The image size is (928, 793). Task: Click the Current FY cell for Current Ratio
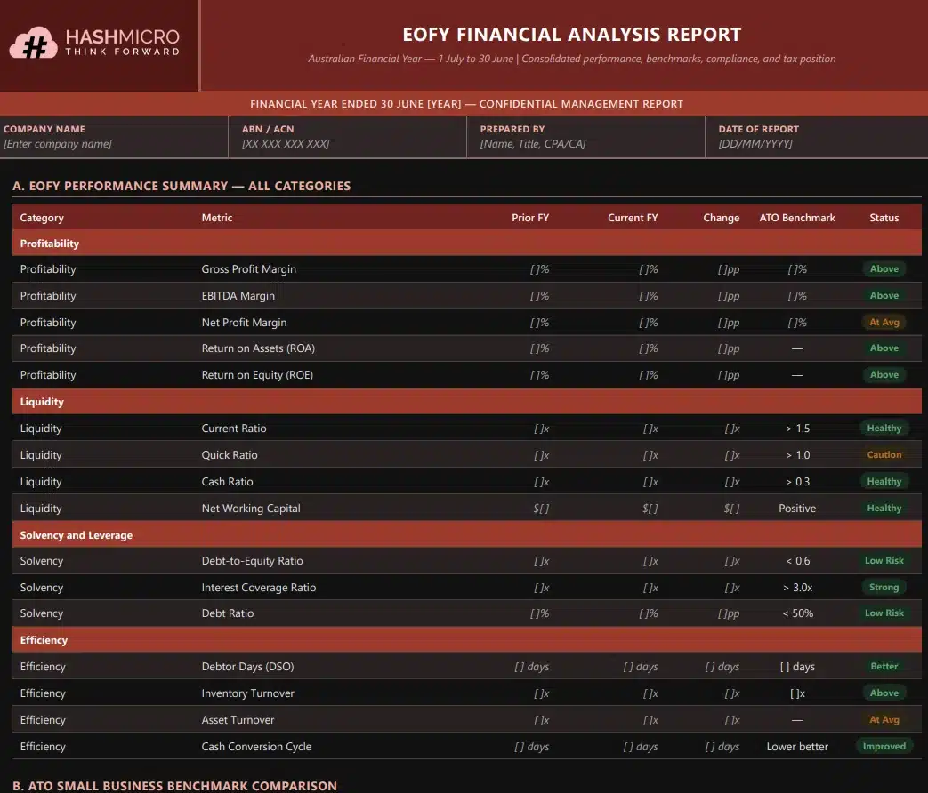pos(650,429)
